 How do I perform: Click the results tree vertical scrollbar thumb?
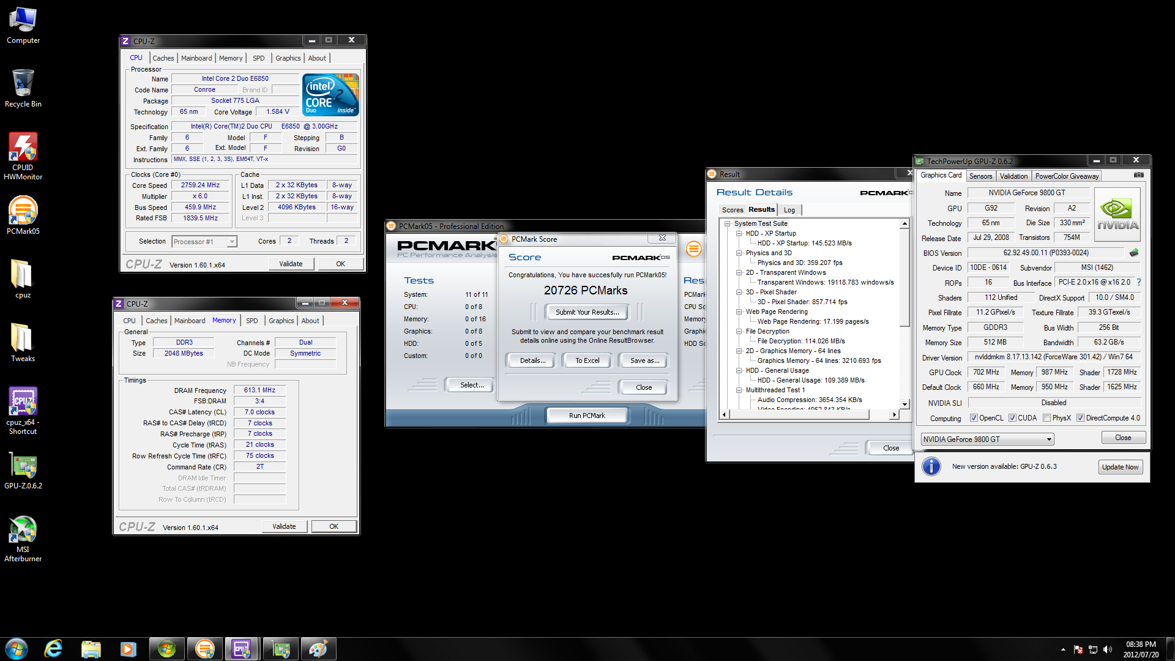(905, 277)
